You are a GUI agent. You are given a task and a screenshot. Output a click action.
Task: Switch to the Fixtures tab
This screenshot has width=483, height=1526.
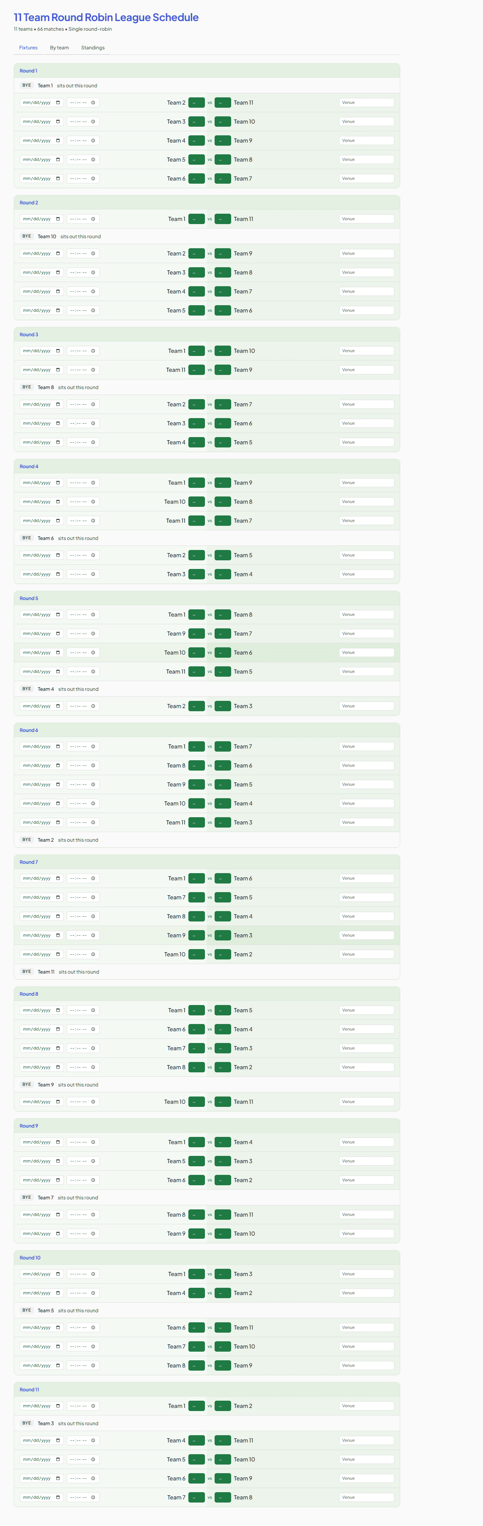[28, 47]
